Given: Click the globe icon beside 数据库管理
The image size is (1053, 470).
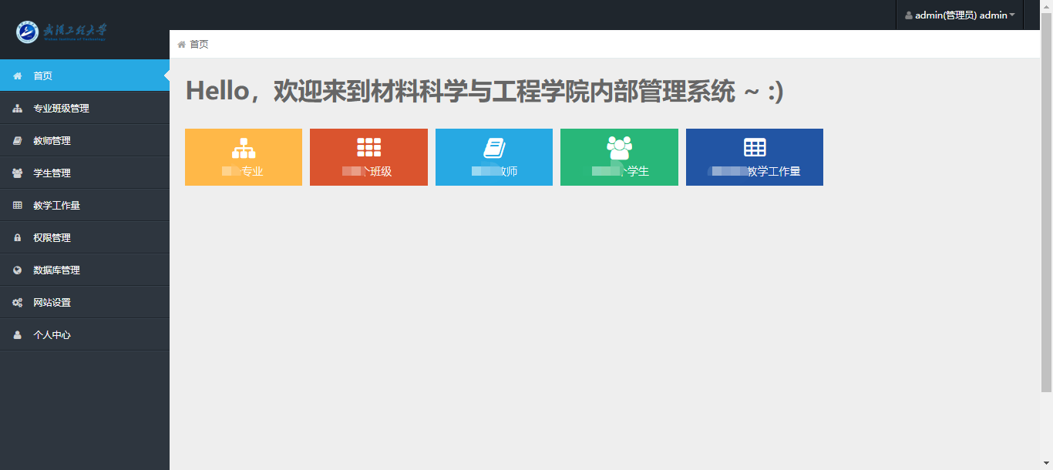Looking at the screenshot, I should click(18, 270).
